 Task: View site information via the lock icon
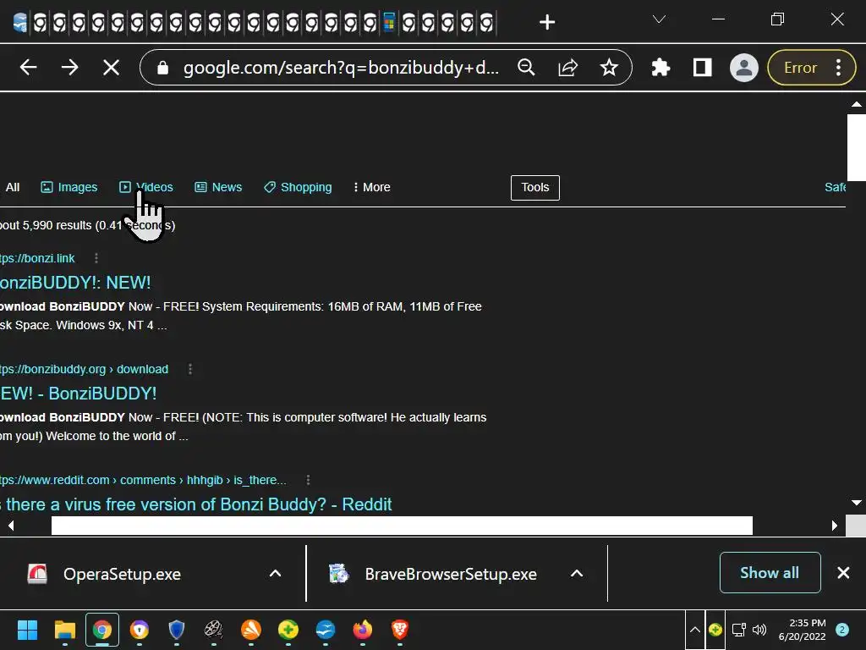pos(162,68)
